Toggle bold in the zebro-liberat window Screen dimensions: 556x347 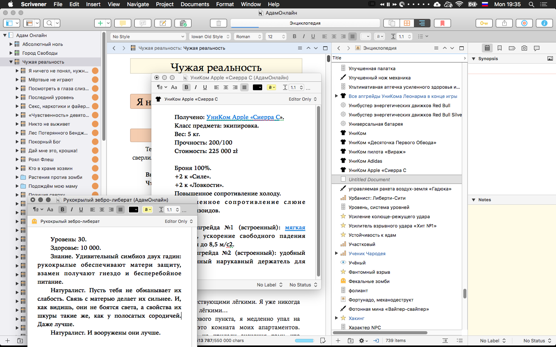(62, 210)
